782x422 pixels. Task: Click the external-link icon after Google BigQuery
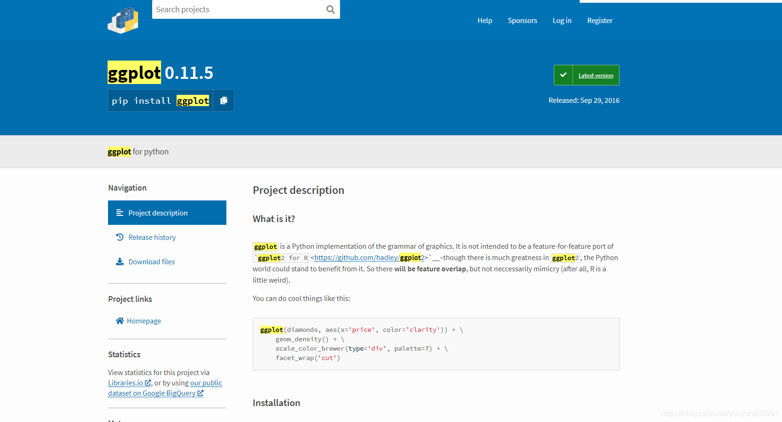(x=201, y=393)
